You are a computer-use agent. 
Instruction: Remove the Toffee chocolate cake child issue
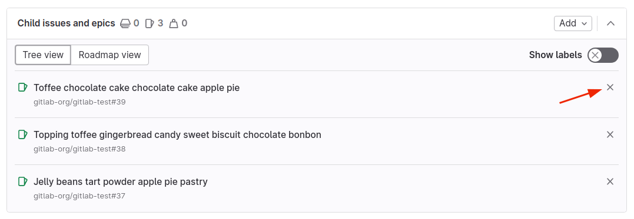610,87
